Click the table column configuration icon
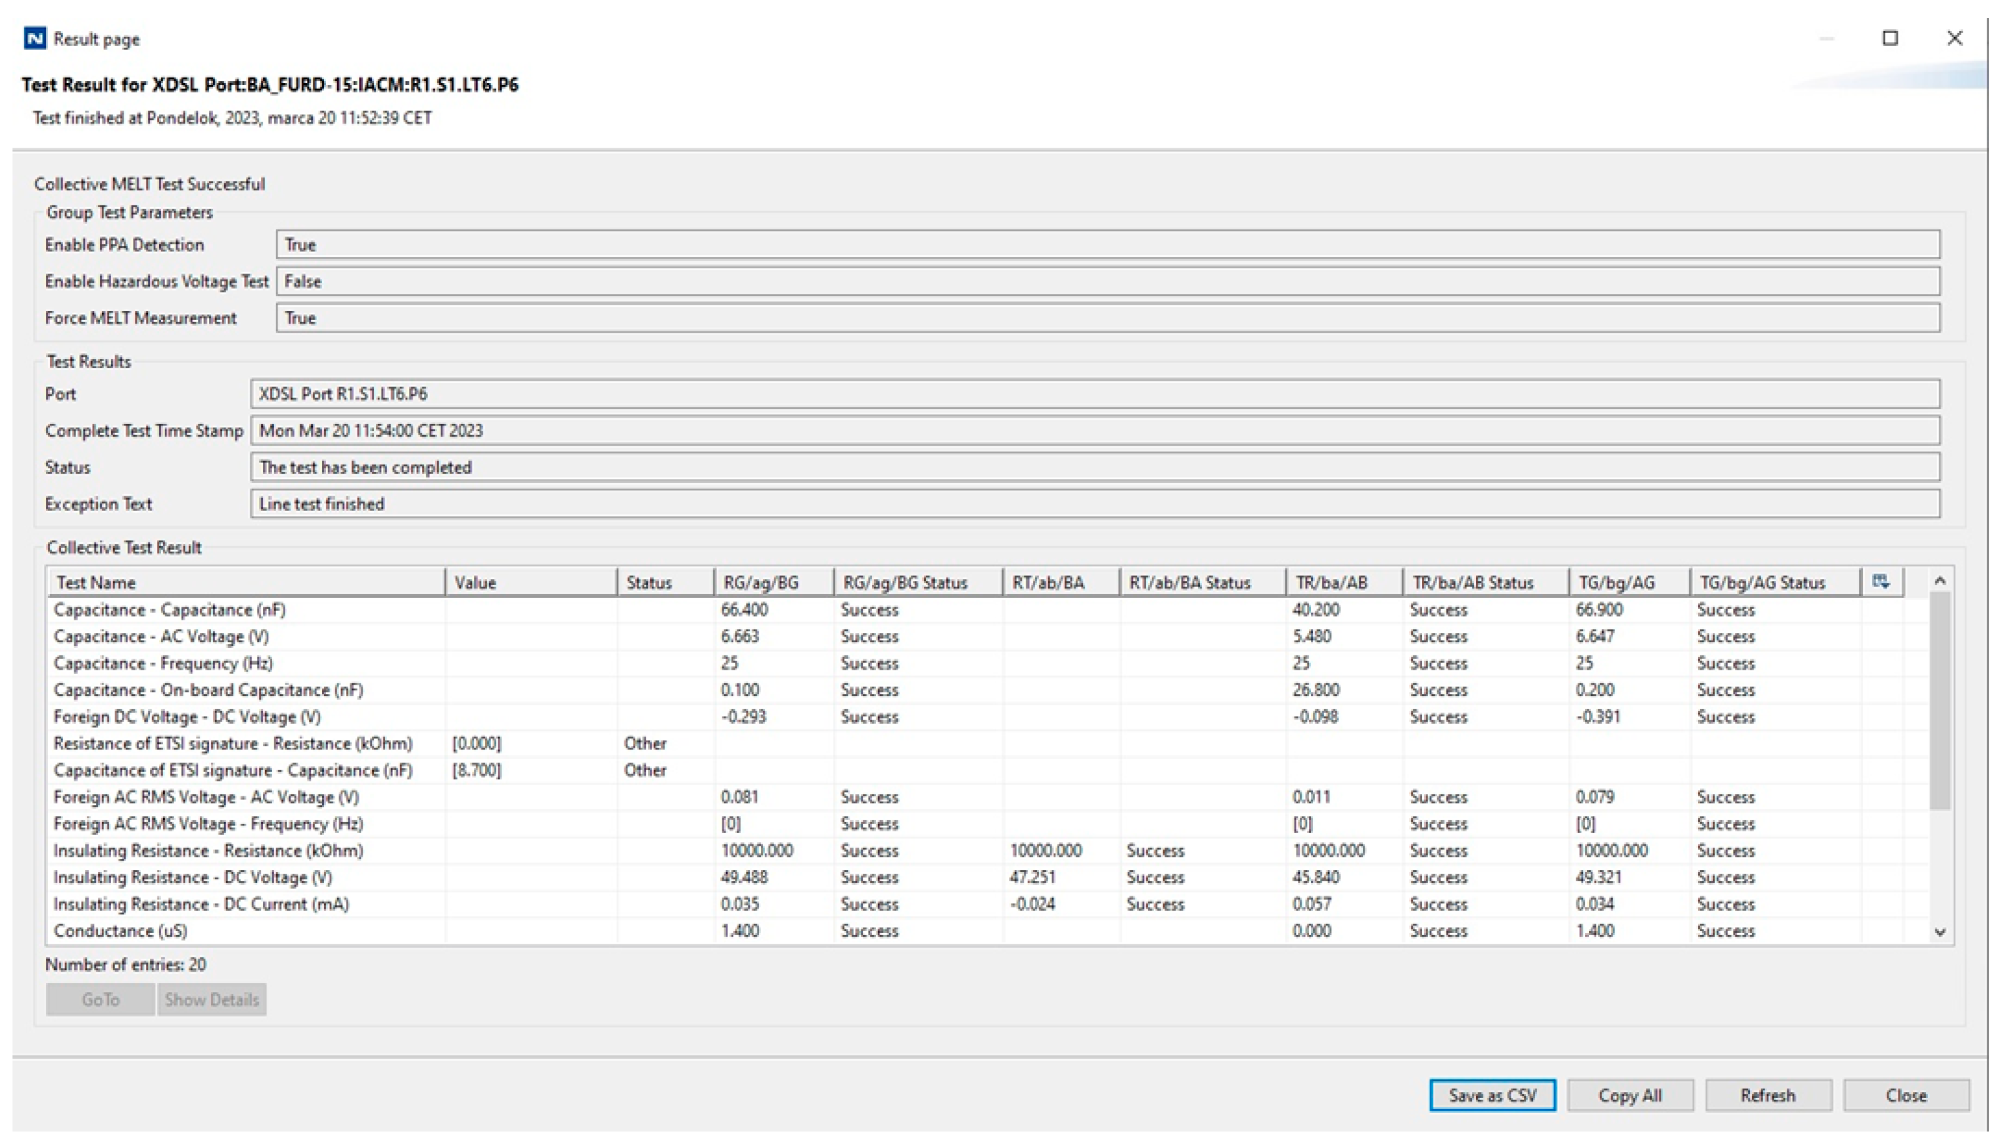This screenshot has width=2004, height=1144. point(1880,582)
